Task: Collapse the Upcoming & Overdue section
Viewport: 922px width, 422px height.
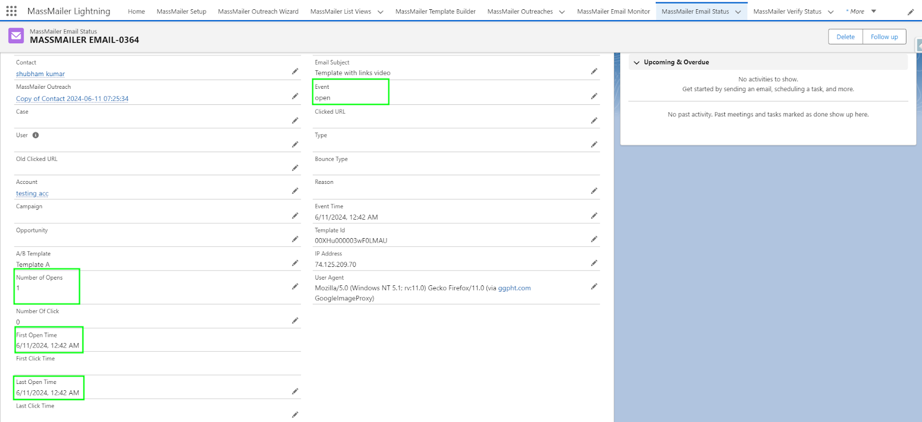Action: [637, 62]
